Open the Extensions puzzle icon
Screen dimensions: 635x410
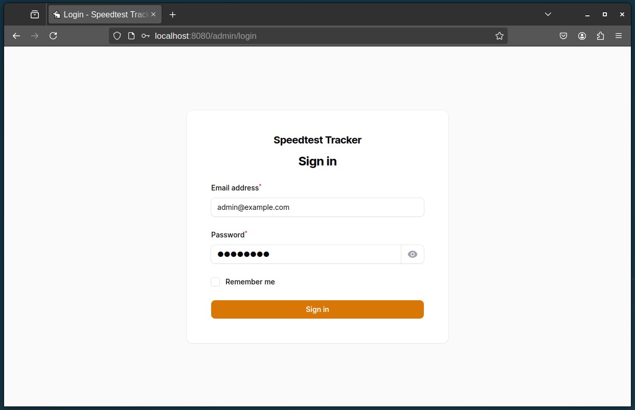click(600, 36)
